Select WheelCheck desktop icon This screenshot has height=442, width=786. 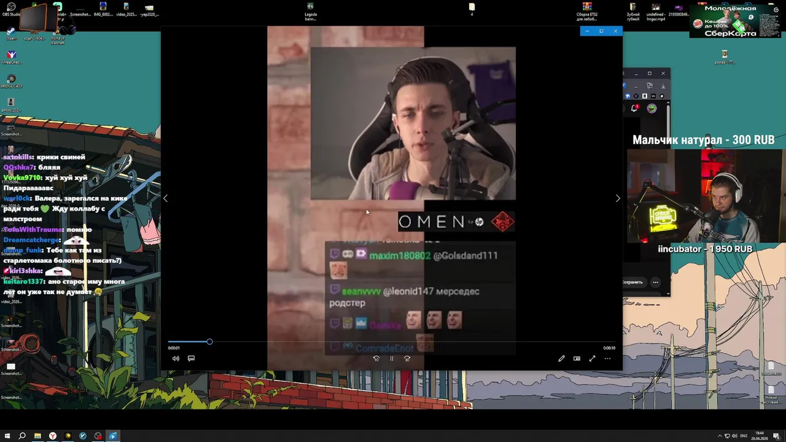pyautogui.click(x=11, y=57)
